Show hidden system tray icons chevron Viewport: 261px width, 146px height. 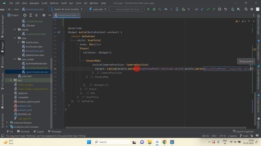tap(209, 142)
